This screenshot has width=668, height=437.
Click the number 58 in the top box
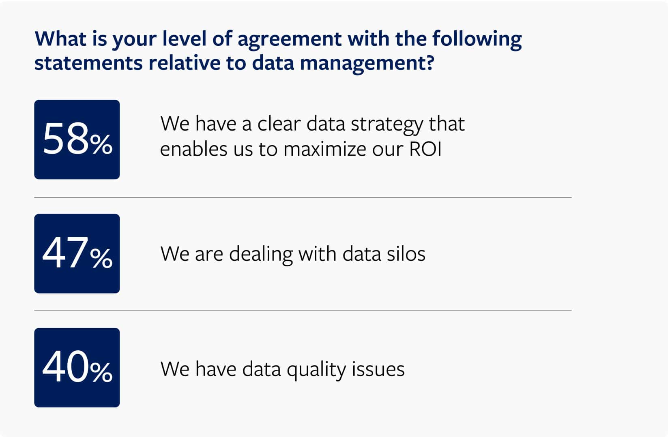tap(66, 139)
